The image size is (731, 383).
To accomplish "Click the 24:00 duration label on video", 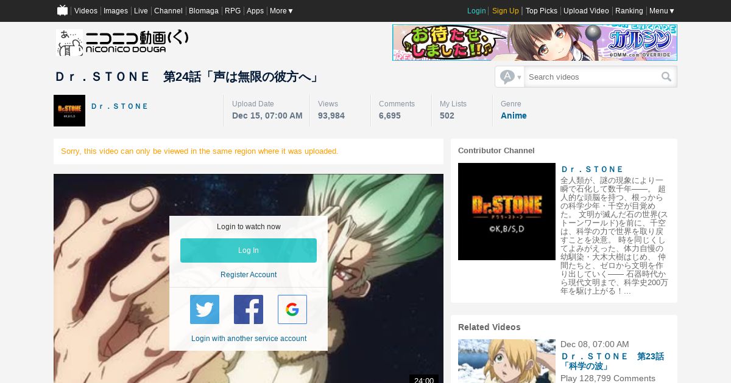I will pos(424,380).
